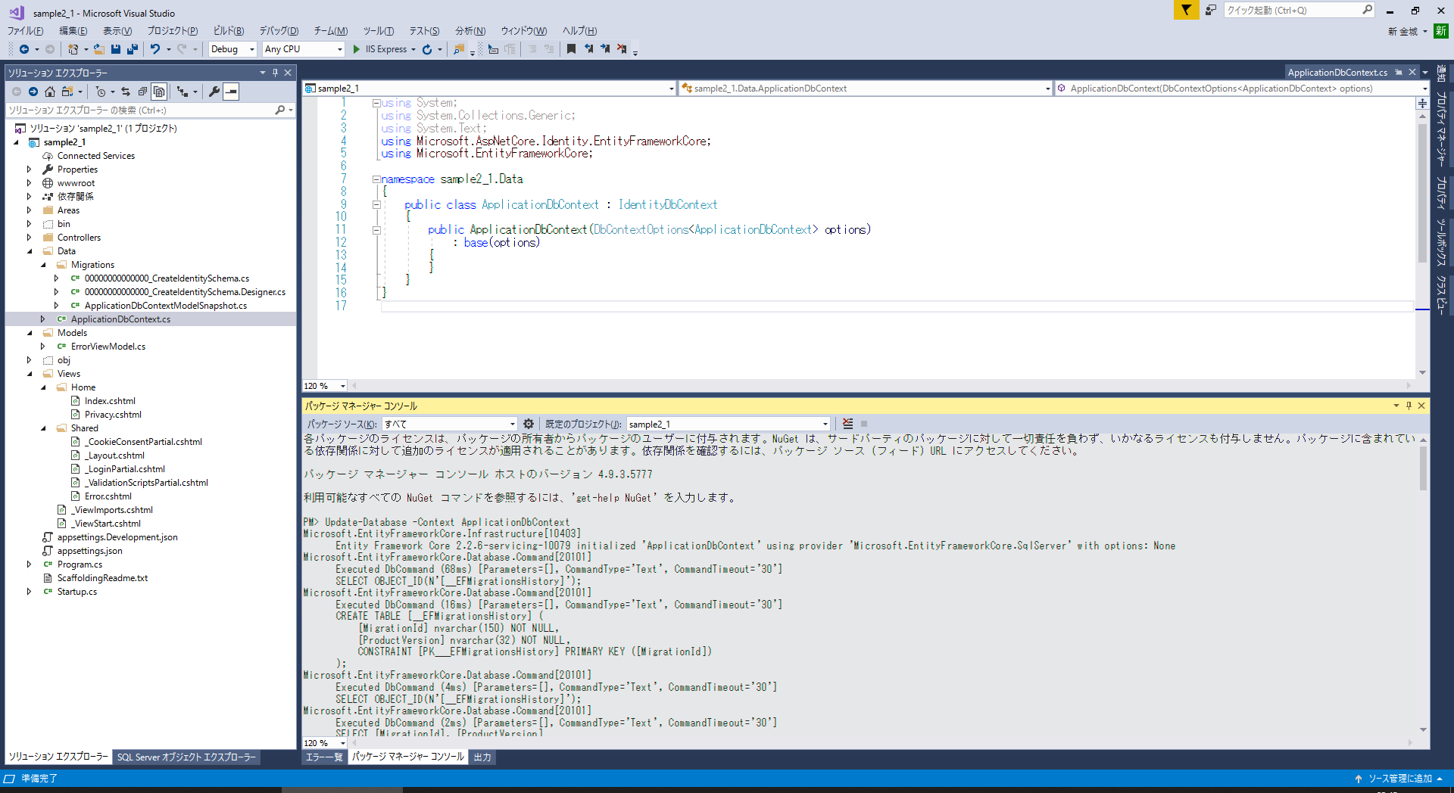The width and height of the screenshot is (1454, 793).
Task: Select Index.cshtml in the Home folder
Action: [x=110, y=401]
